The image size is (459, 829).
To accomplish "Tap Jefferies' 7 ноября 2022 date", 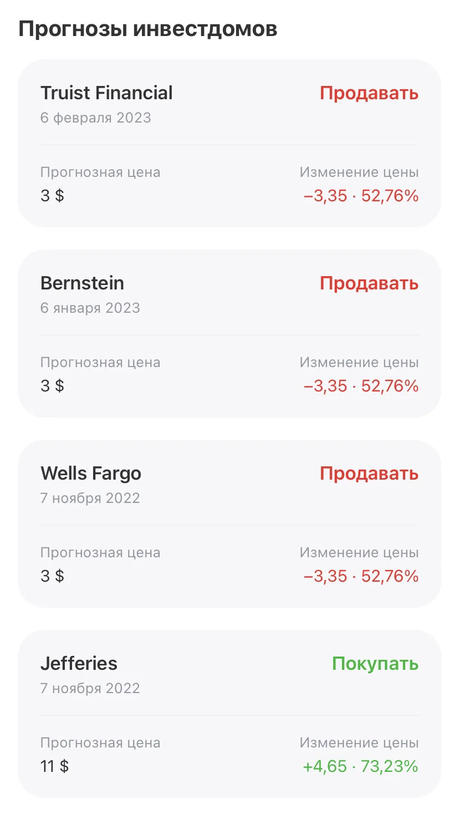I will coord(90,688).
